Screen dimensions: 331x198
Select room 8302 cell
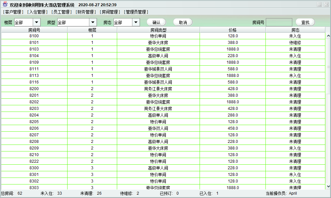point(34,181)
